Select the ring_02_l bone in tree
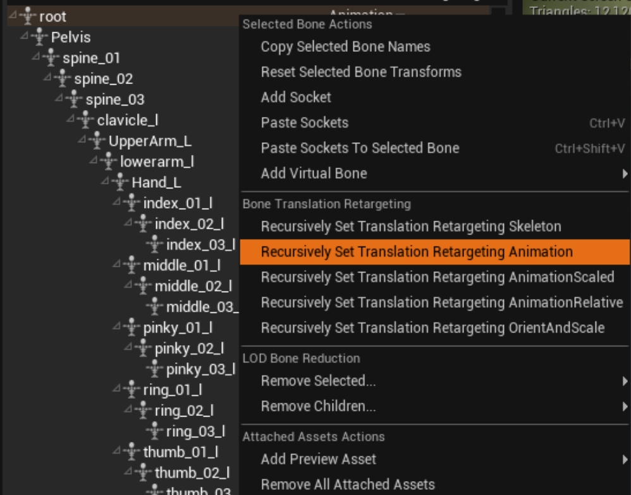 [x=183, y=411]
